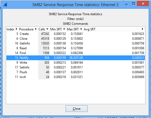Screen dimensions: 151x118
Task: Click the Min SRT value 0.000213
Action: pos(60,63)
